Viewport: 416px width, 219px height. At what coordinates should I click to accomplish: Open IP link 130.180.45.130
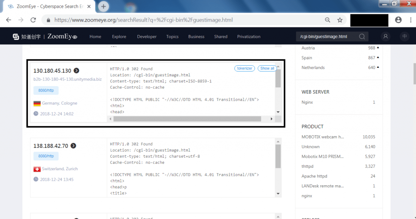coord(52,71)
